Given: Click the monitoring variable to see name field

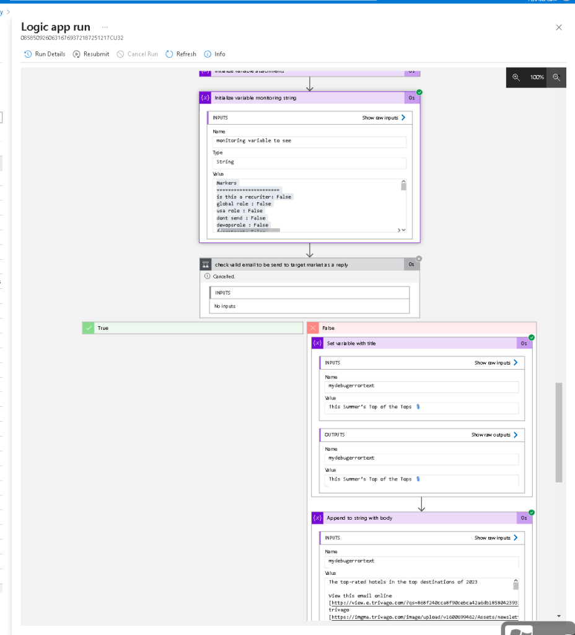Looking at the screenshot, I should pos(309,141).
